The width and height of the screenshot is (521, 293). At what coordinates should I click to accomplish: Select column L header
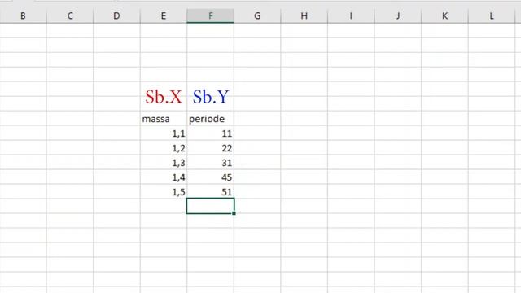click(x=492, y=16)
